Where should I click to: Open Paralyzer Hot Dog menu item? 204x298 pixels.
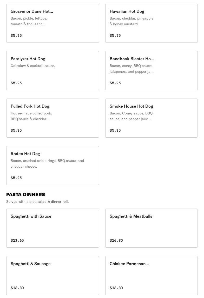click(x=52, y=71)
